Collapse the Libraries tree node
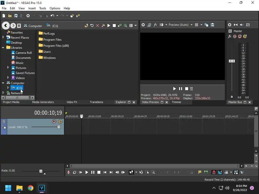The image size is (259, 194). click(3, 47)
